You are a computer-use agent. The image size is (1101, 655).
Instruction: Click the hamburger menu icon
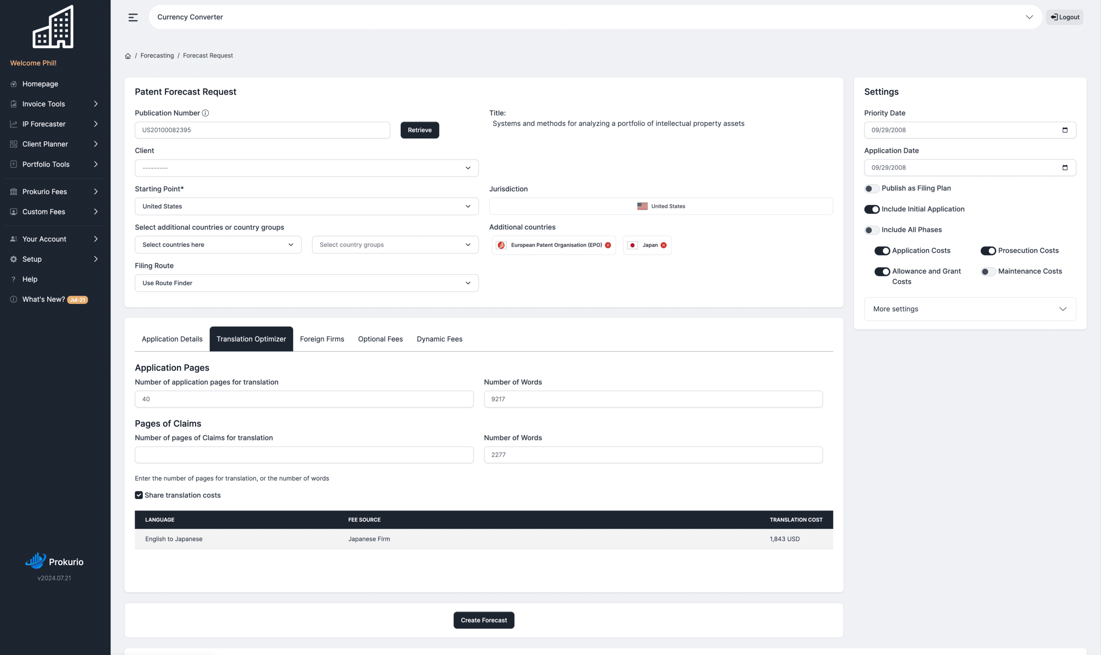(133, 17)
